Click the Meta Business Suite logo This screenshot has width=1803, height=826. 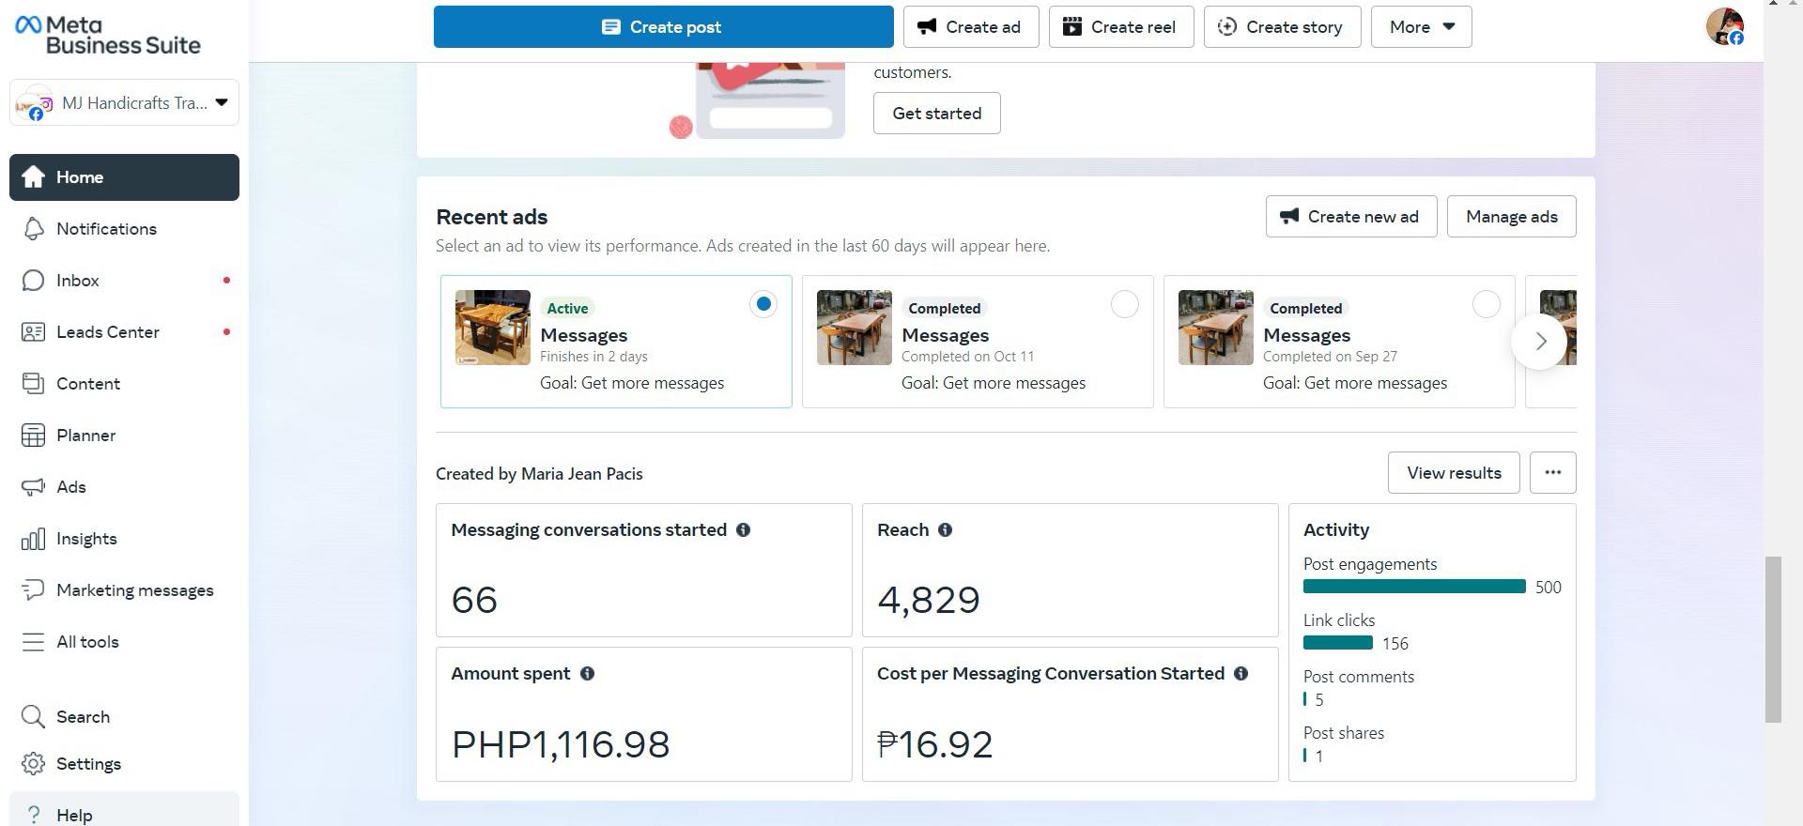click(x=107, y=35)
